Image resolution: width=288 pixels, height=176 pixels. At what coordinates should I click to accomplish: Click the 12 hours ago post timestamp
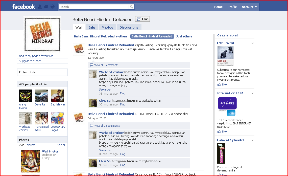96,58
